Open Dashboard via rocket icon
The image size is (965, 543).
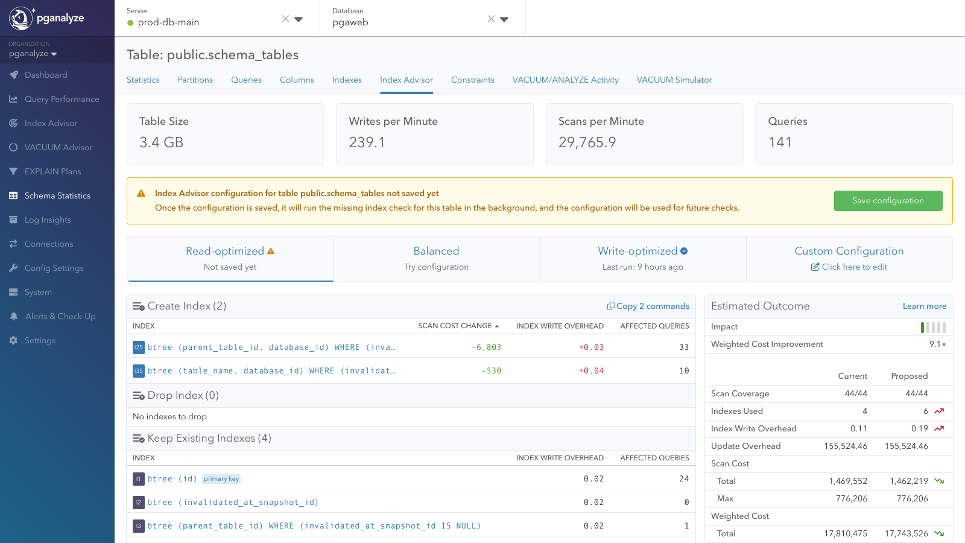click(13, 75)
